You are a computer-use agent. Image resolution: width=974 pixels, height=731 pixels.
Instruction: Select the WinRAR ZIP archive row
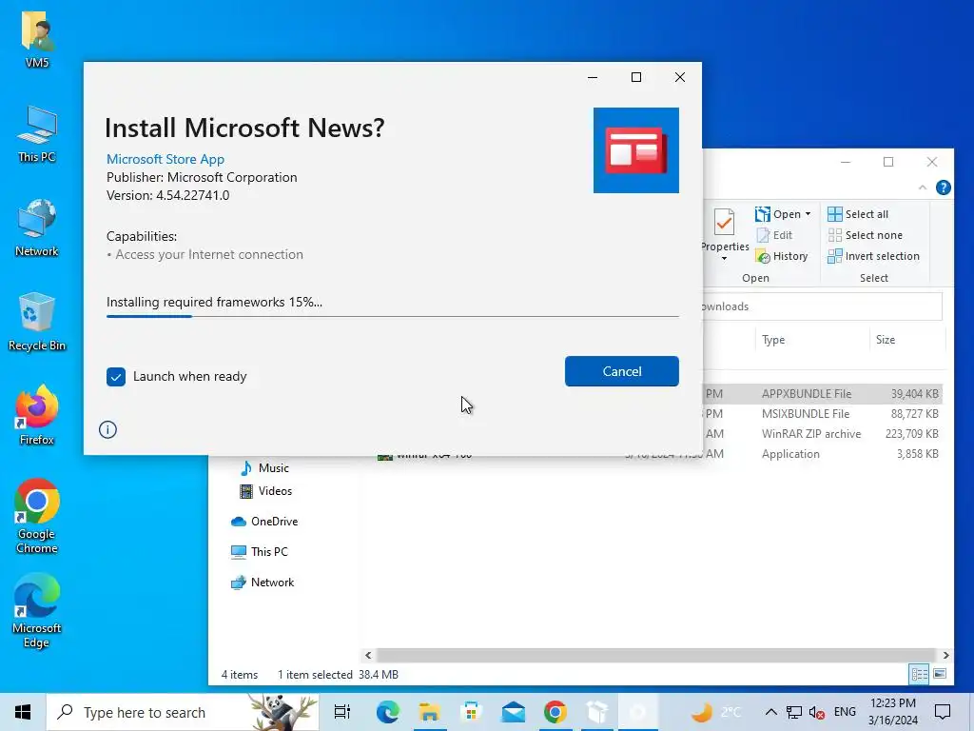coord(823,433)
